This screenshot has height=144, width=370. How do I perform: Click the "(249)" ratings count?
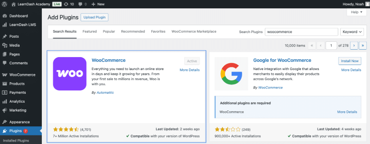[246, 129]
